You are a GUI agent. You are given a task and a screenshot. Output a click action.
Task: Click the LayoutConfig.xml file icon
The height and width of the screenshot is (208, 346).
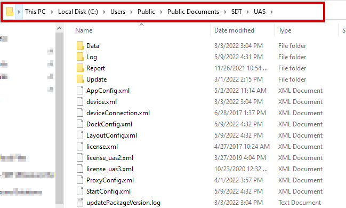(x=80, y=135)
